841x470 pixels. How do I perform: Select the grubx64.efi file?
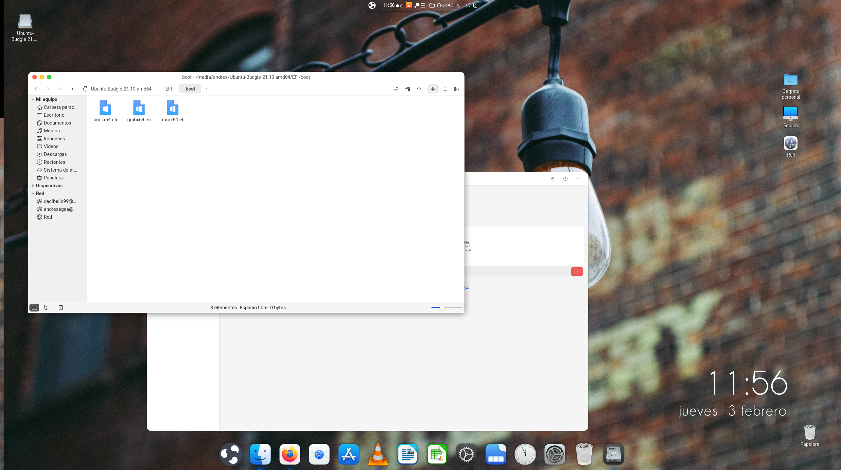[x=139, y=111]
